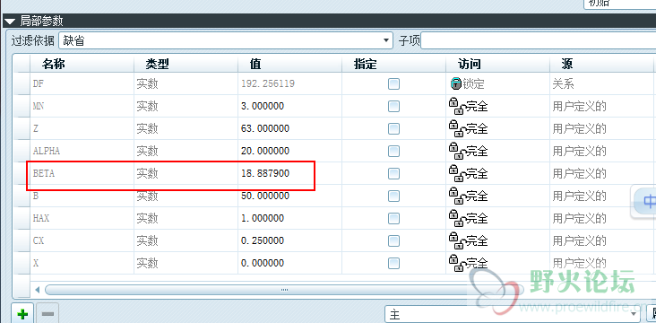Add a parameter with green plus
The image size is (656, 323).
tap(22, 313)
